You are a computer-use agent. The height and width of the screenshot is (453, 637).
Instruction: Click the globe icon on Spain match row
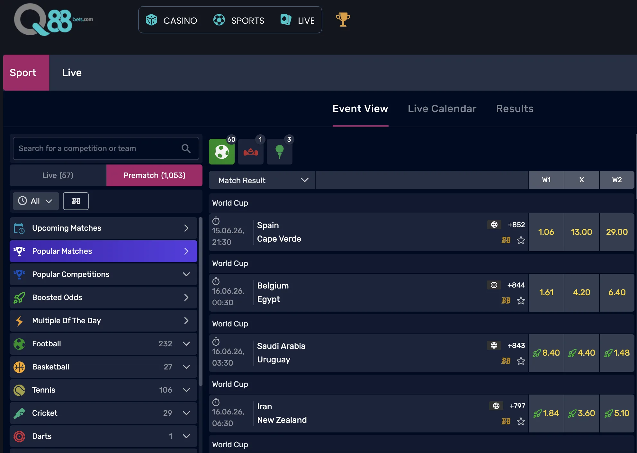pos(494,225)
